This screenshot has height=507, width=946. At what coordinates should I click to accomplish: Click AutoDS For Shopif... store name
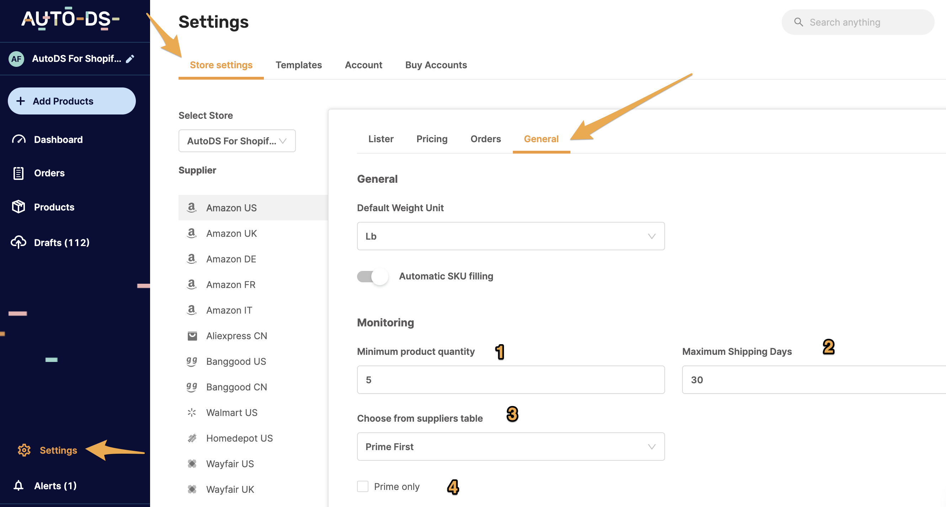pos(76,59)
